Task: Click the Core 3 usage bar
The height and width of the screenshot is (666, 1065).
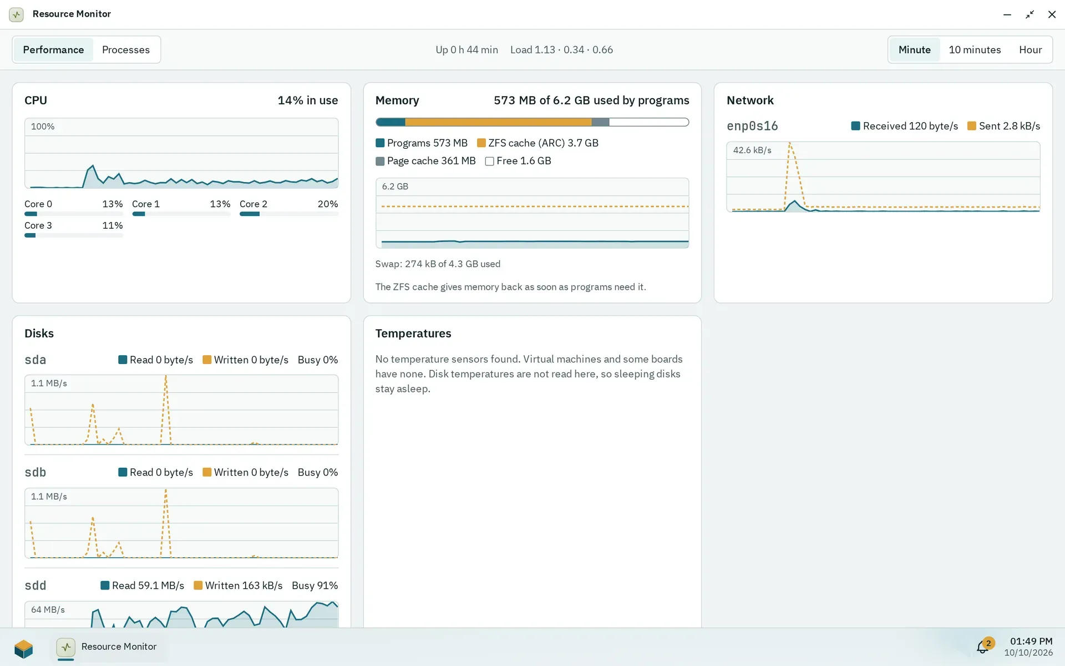Action: click(x=73, y=235)
